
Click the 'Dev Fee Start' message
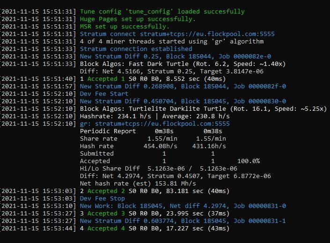click(x=104, y=93)
